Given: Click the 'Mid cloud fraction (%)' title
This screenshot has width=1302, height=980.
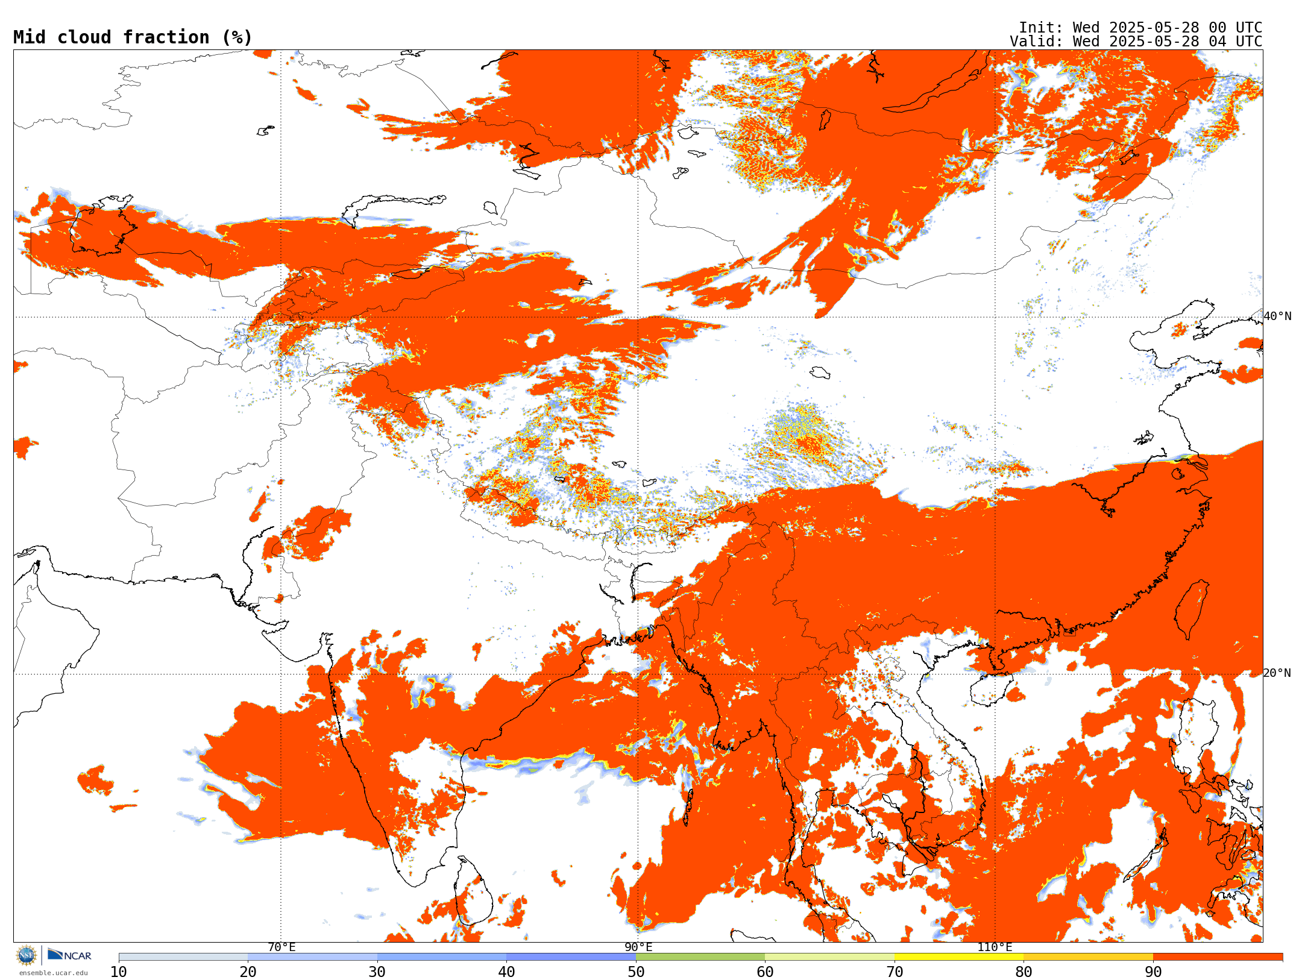Looking at the screenshot, I should click(x=133, y=37).
